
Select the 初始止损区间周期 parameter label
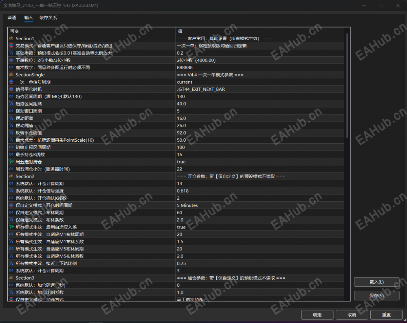pyautogui.click(x=33, y=147)
